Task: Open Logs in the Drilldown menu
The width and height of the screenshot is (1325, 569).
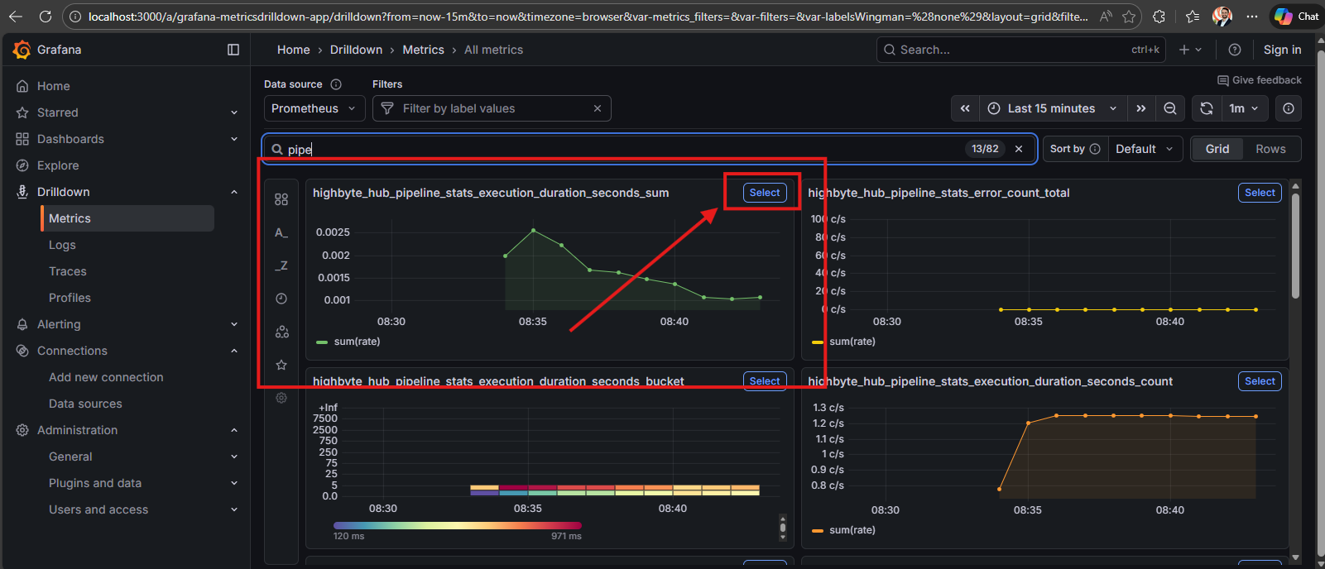Action: (x=62, y=245)
